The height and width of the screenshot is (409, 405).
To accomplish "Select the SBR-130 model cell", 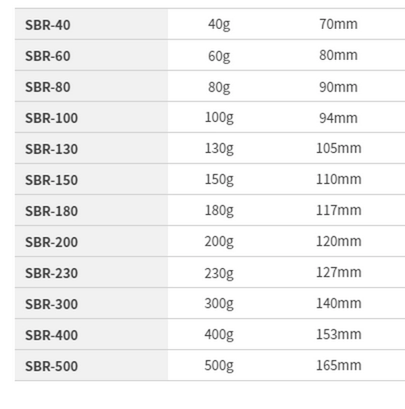I will [x=91, y=148].
